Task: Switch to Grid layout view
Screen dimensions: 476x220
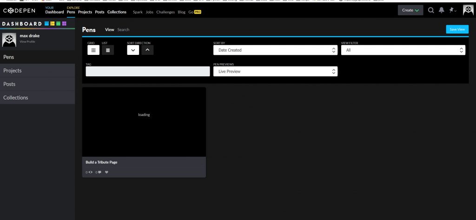Action: pos(93,50)
